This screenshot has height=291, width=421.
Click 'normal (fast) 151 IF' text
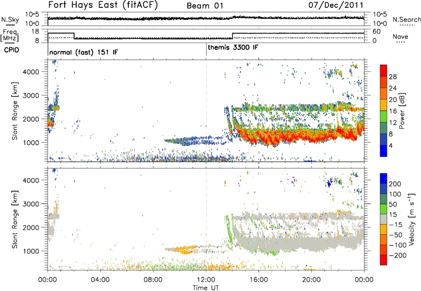pos(84,52)
